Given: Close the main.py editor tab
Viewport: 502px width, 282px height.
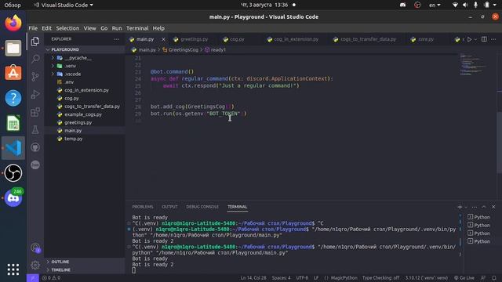Looking at the screenshot, I should point(164,39).
